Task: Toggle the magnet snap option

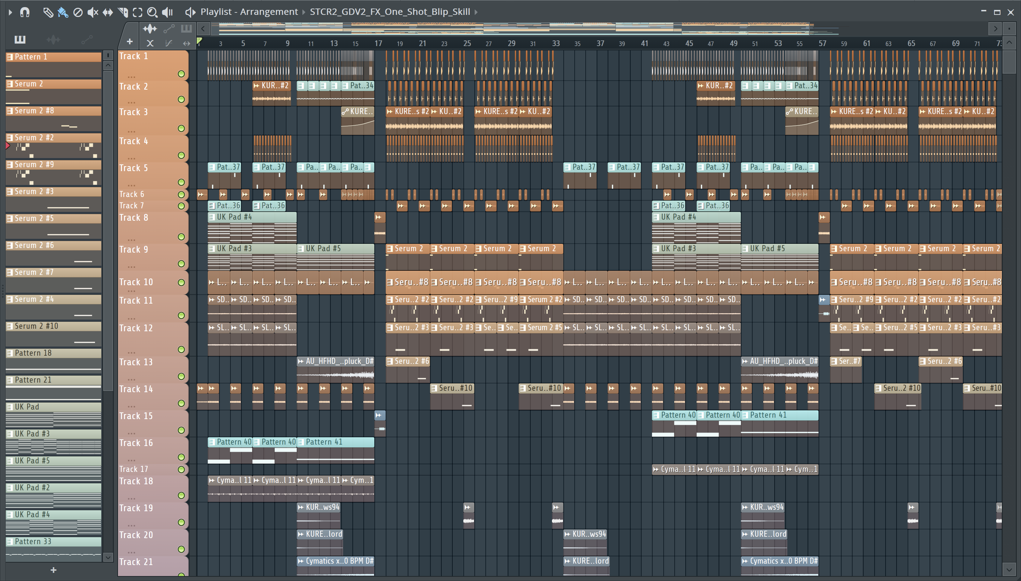Action: coord(25,12)
